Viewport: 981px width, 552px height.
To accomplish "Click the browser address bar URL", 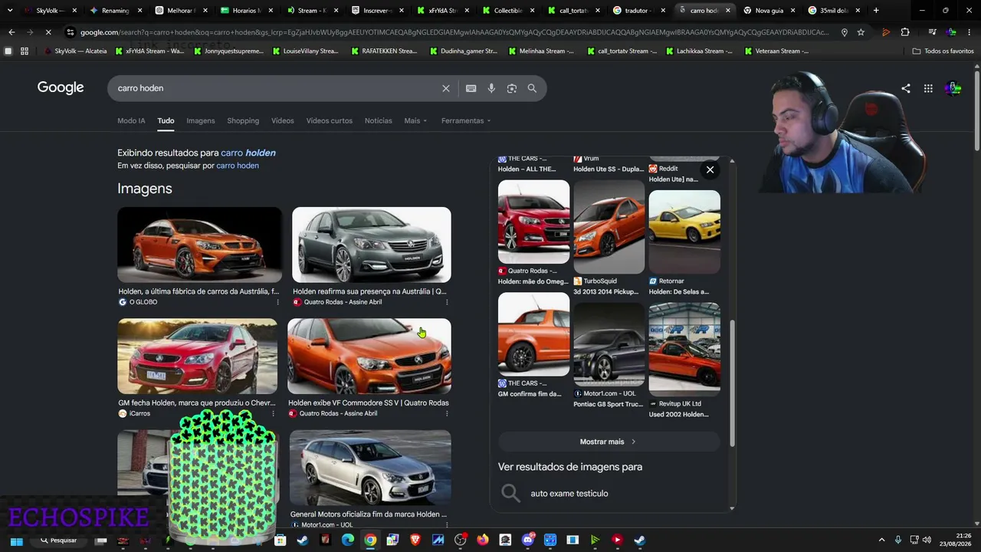I will pyautogui.click(x=454, y=32).
